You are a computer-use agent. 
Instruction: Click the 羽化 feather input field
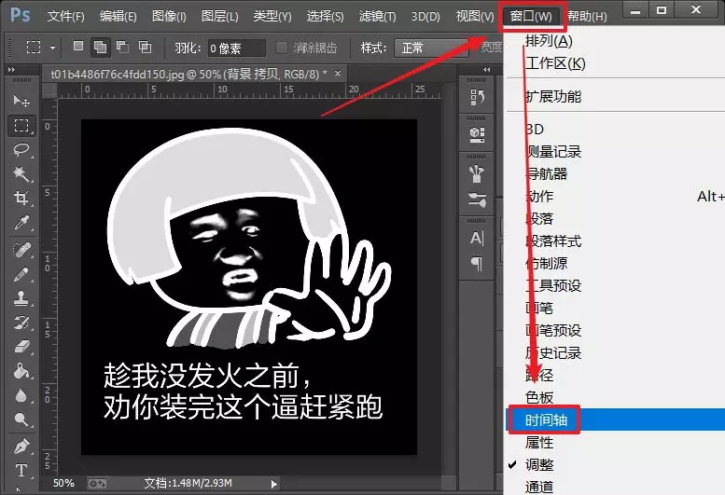click(236, 48)
